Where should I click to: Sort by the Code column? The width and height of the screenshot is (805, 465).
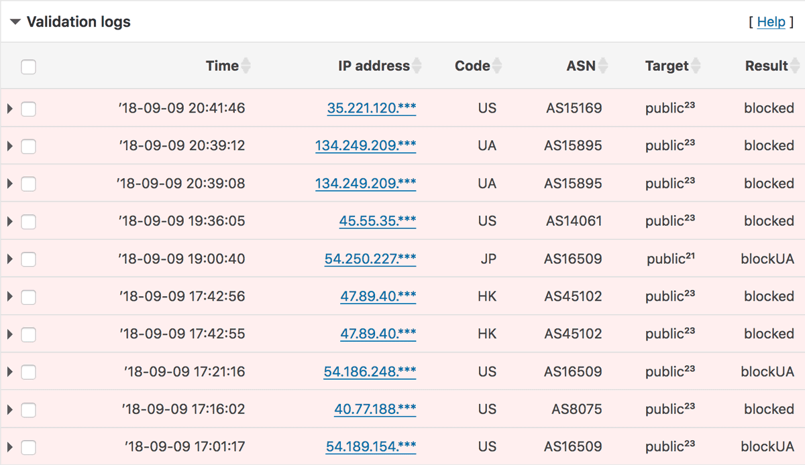pos(497,66)
